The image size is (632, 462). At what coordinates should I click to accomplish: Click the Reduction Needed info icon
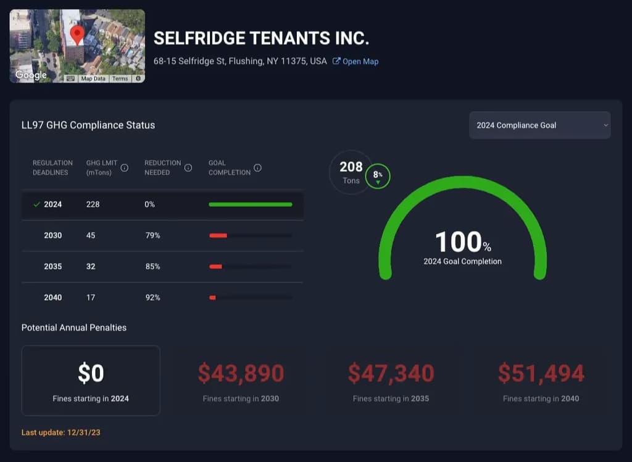(x=188, y=168)
